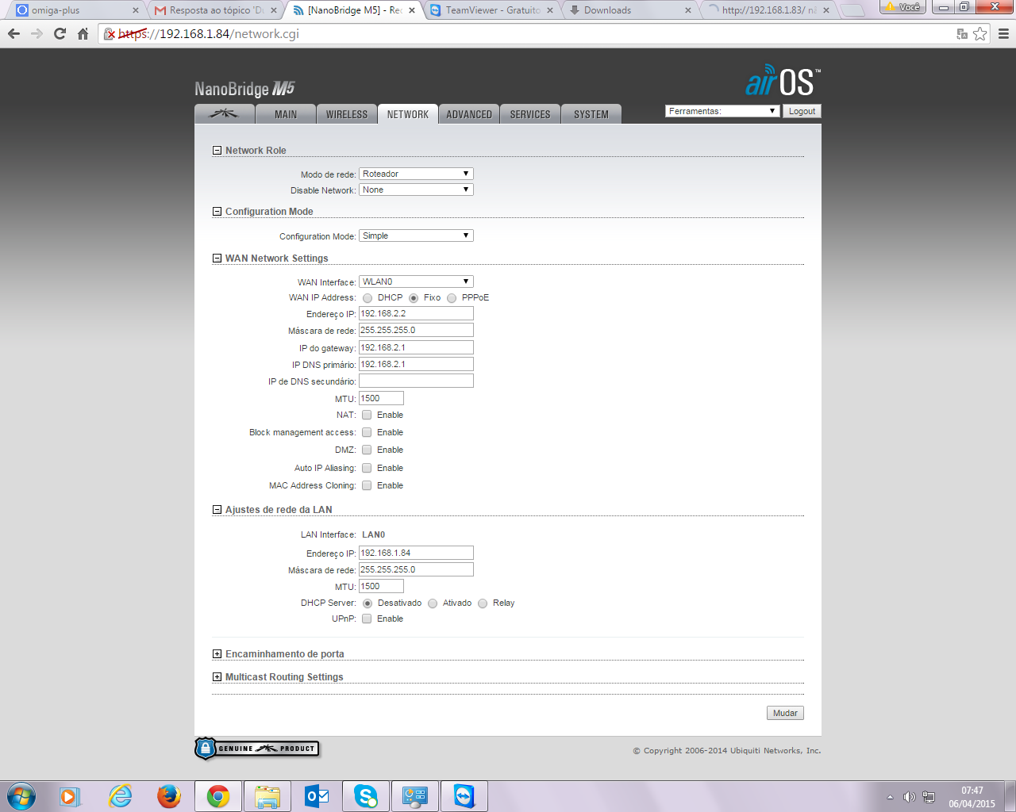Close the omiga-plus browser tab
Viewport: 1016px width, 812px height.
click(x=136, y=10)
